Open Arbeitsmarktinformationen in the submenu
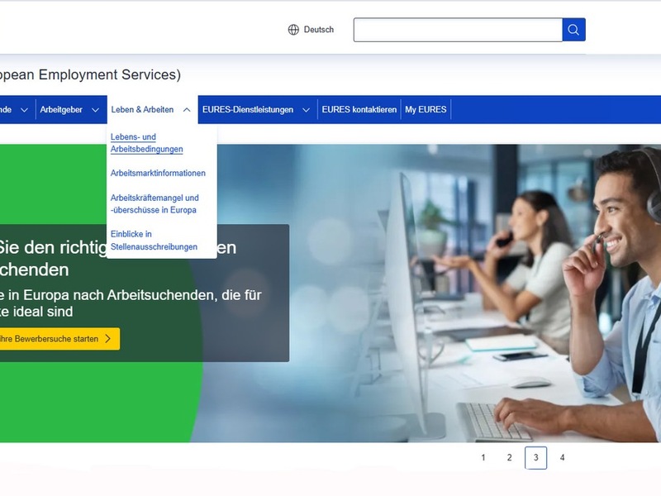661x496 pixels. point(158,174)
